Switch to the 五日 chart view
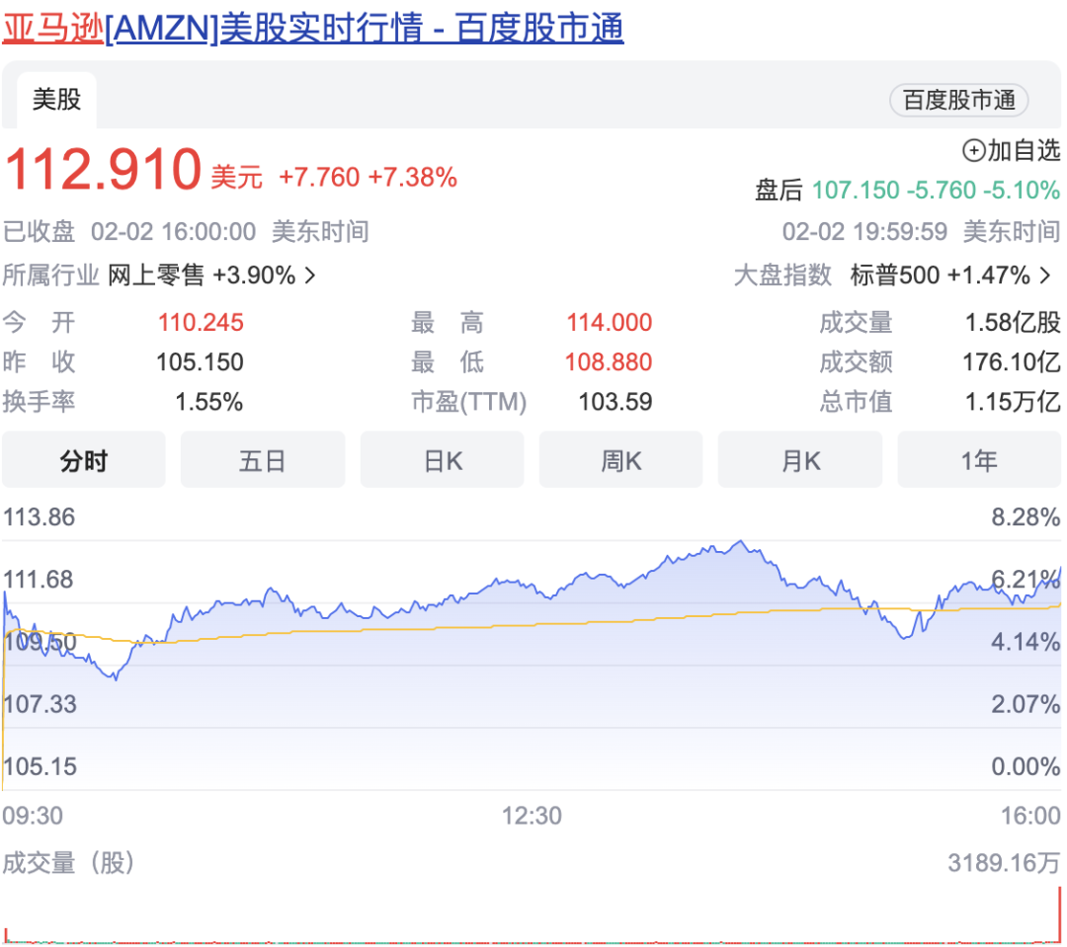Screen dimensions: 1067x947 point(263,460)
